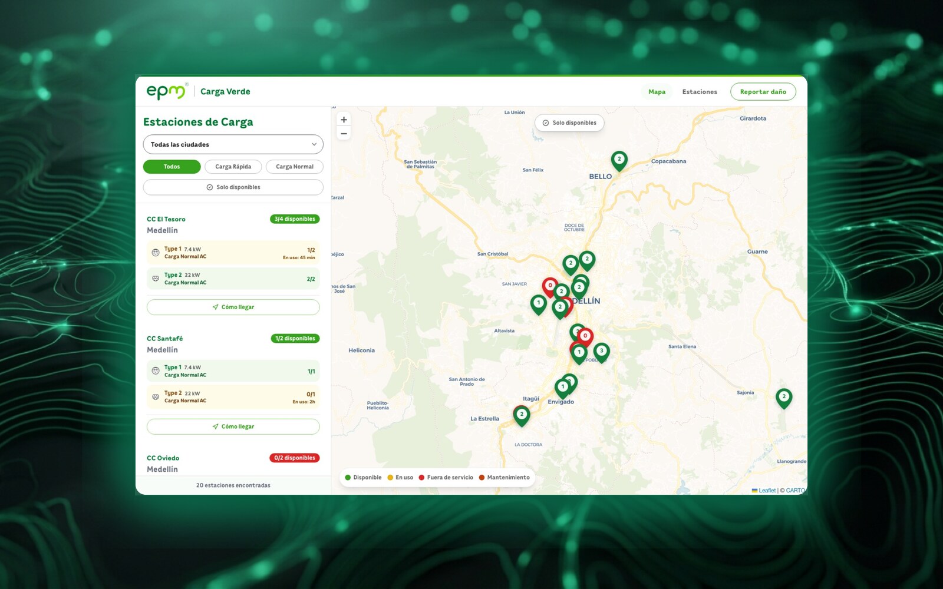Click the red 0 marker near San Javier
The height and width of the screenshot is (589, 943).
point(550,286)
